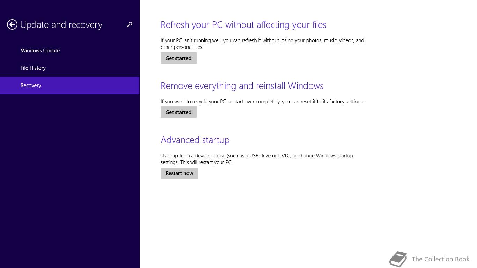Viewport: 477px width, 268px height.
Task: Click Get started under Refresh your PC
Action: click(178, 58)
